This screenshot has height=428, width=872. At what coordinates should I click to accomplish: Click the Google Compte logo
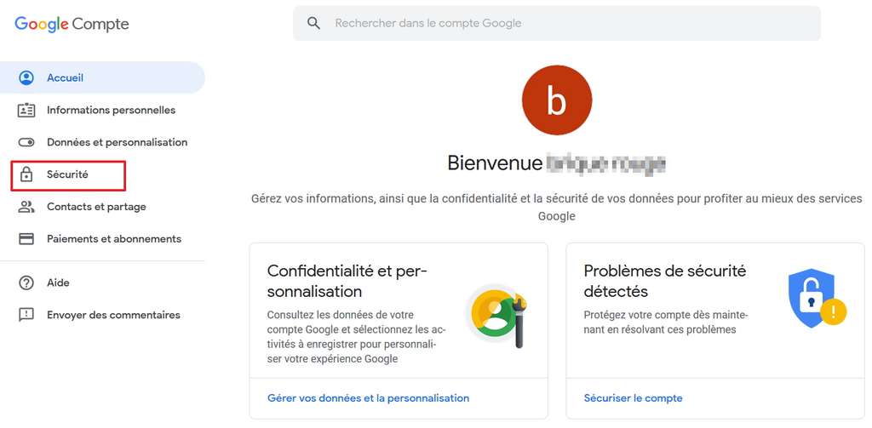72,24
